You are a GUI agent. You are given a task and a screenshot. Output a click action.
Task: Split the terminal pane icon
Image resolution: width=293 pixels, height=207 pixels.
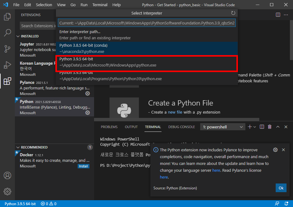[262, 127]
